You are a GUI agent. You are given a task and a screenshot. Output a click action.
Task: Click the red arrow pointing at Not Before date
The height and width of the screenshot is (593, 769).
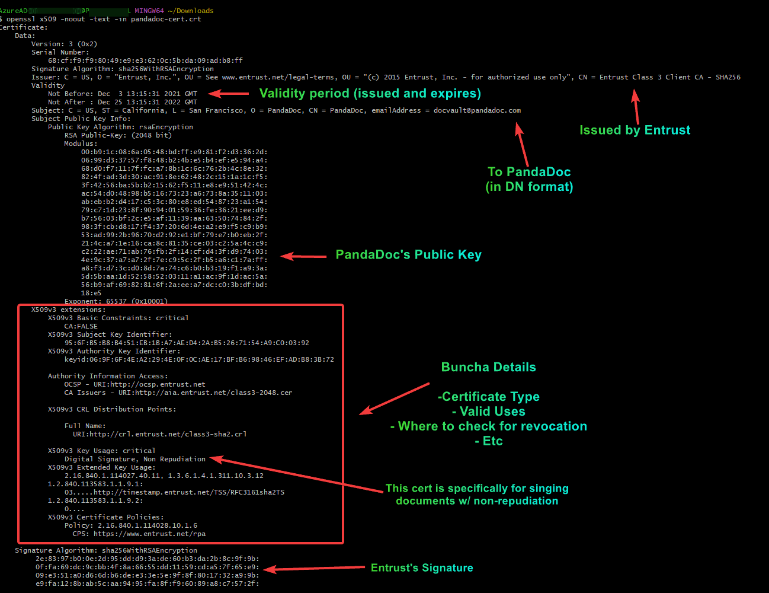pos(229,94)
